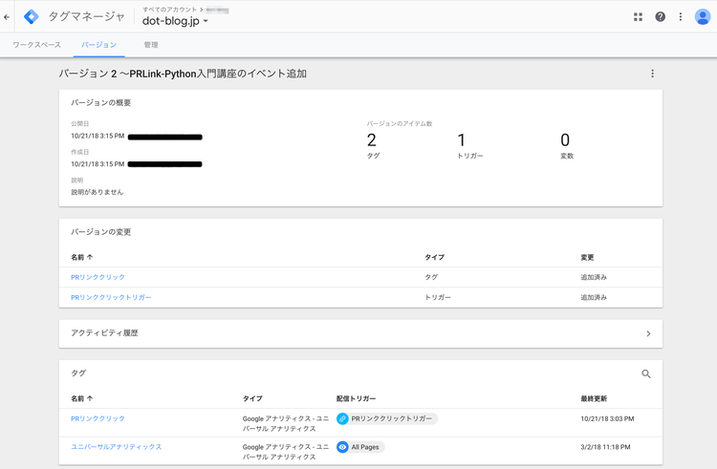The height and width of the screenshot is (469, 717).
Task: Click the 変更 column header
Action: pos(587,257)
